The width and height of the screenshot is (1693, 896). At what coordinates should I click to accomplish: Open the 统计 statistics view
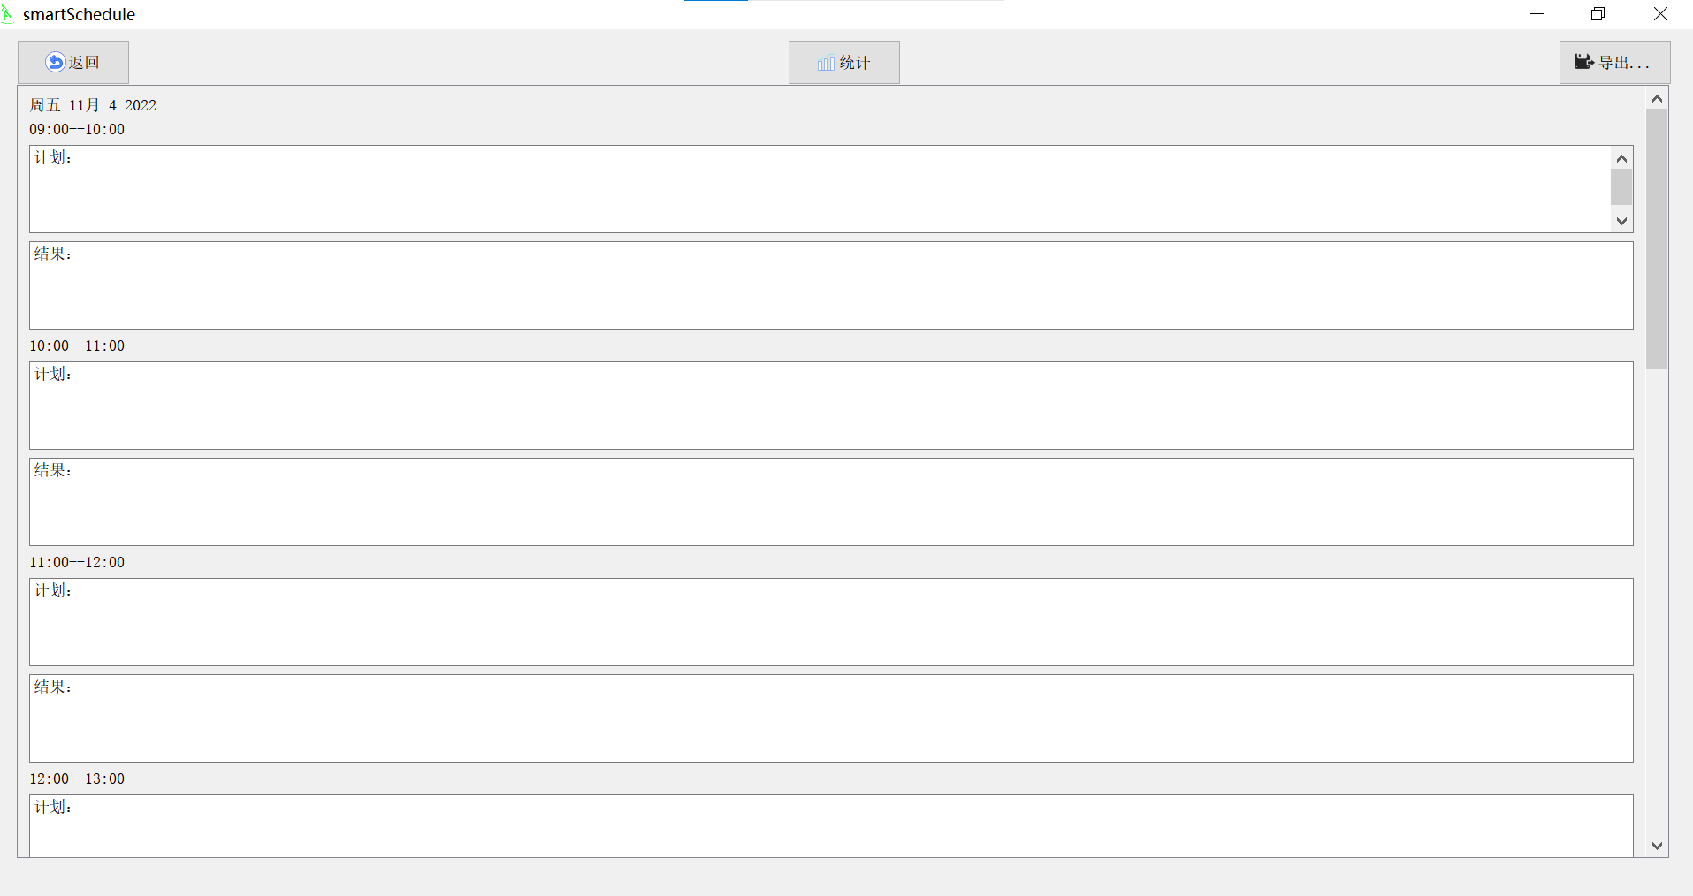pyautogui.click(x=843, y=62)
